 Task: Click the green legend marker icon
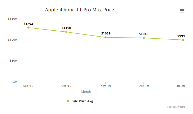(x=68, y=101)
